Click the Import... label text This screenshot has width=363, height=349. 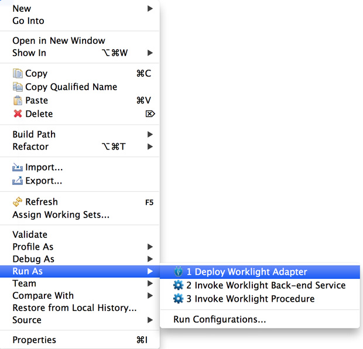(x=44, y=167)
